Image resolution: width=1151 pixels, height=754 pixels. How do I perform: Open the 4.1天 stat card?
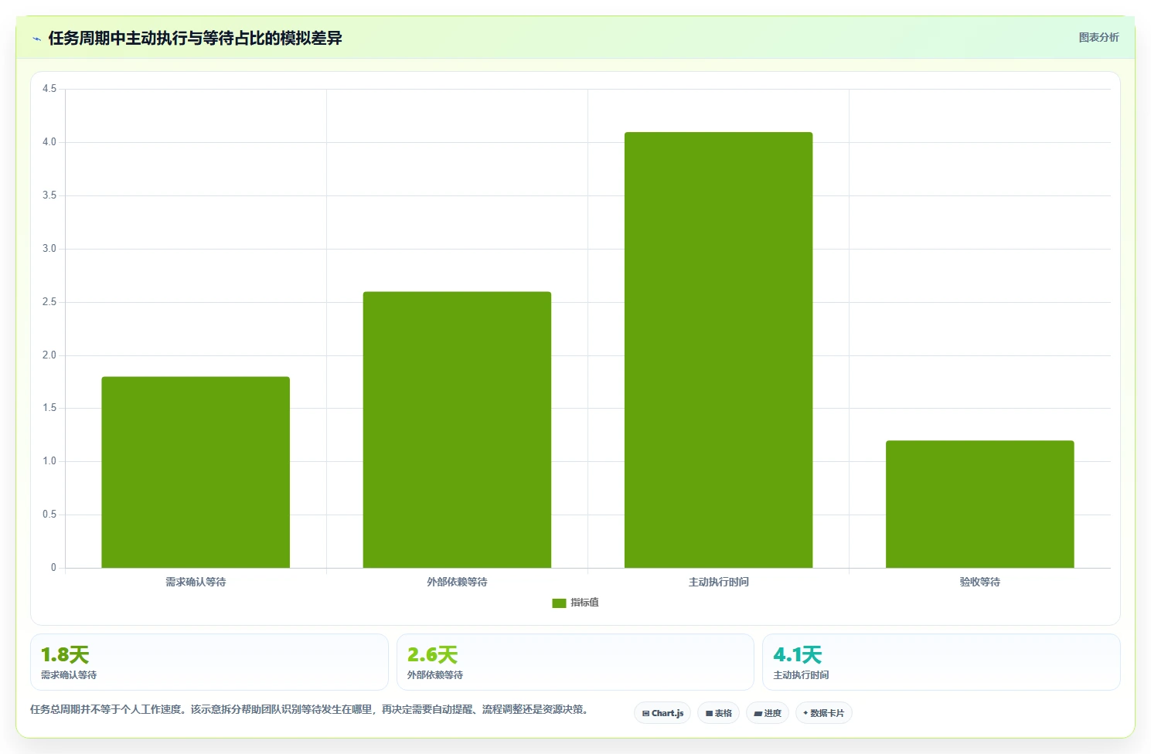[x=941, y=662]
